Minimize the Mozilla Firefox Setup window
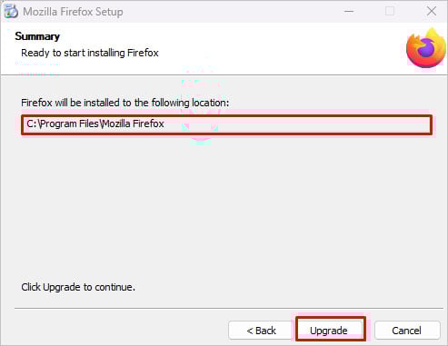Viewport: 448px width, 346px height. click(x=349, y=12)
